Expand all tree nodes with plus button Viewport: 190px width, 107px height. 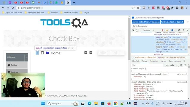(x=86, y=53)
